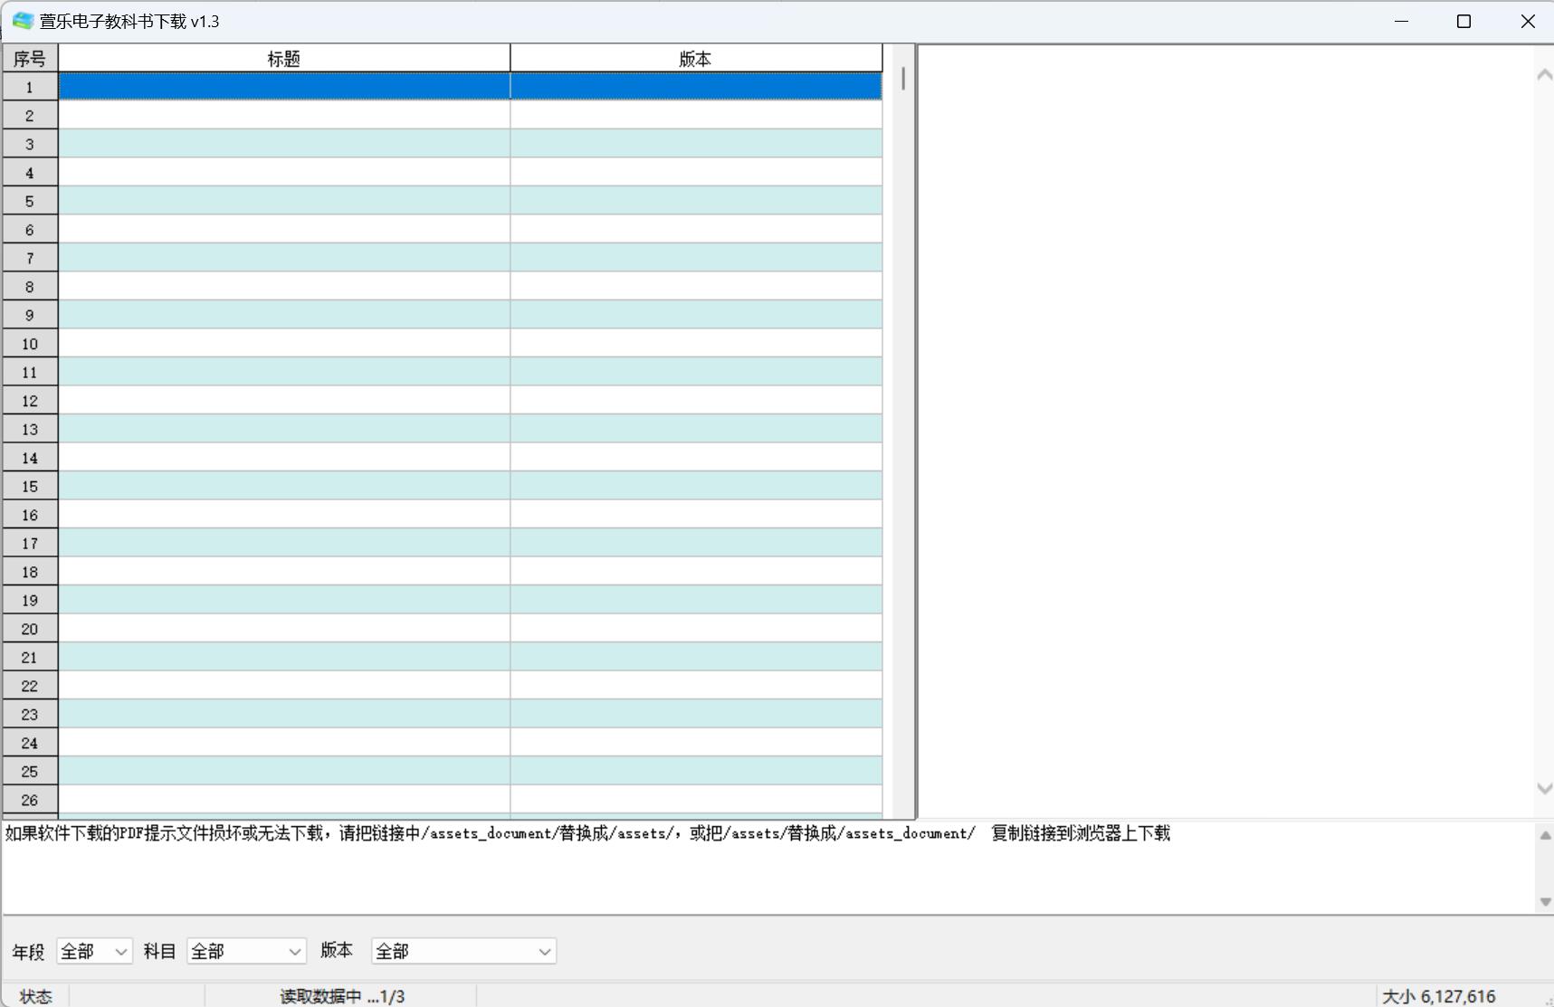Select row 20 in the book list

(362, 628)
